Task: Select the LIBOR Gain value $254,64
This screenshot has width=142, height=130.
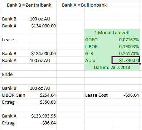Action: [x=43, y=95]
